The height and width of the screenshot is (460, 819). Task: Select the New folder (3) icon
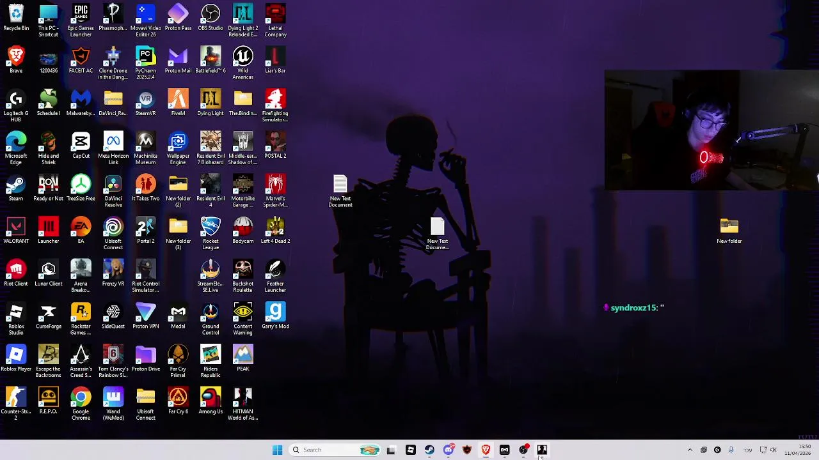[x=178, y=234]
